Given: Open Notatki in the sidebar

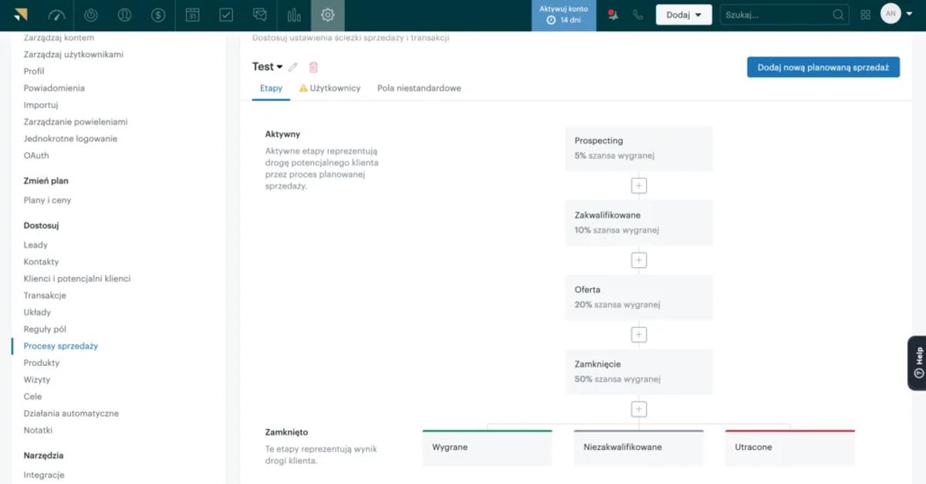Looking at the screenshot, I should [x=38, y=430].
